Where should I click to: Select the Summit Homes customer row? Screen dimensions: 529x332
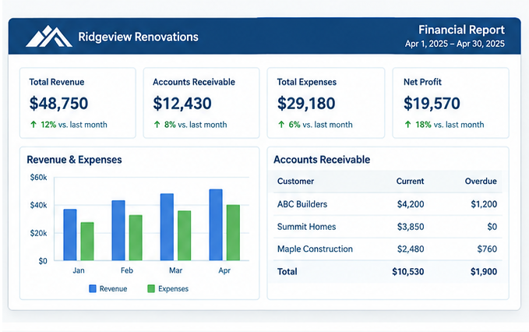coord(388,227)
